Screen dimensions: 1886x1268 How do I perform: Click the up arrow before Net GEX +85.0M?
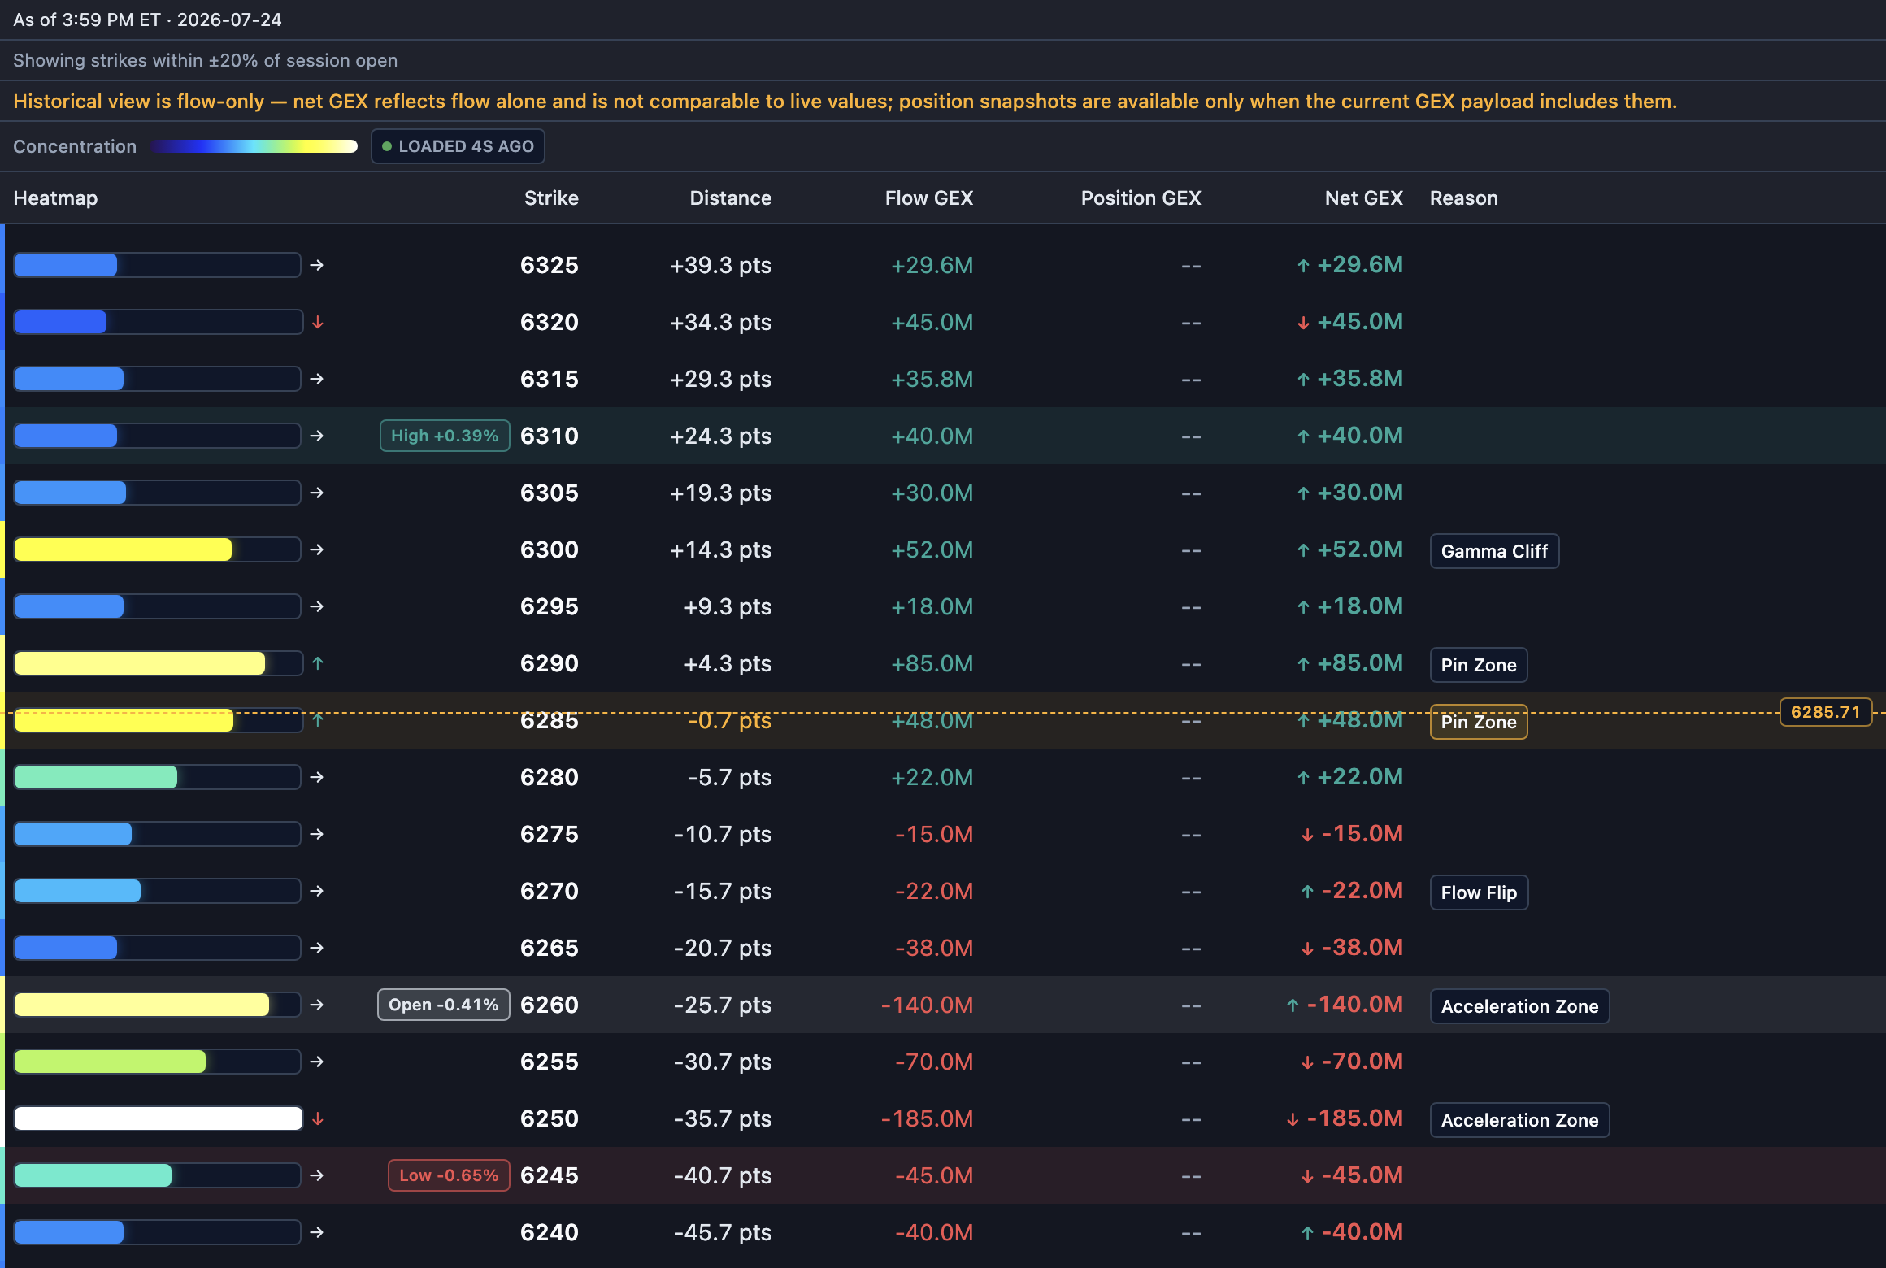click(1303, 664)
